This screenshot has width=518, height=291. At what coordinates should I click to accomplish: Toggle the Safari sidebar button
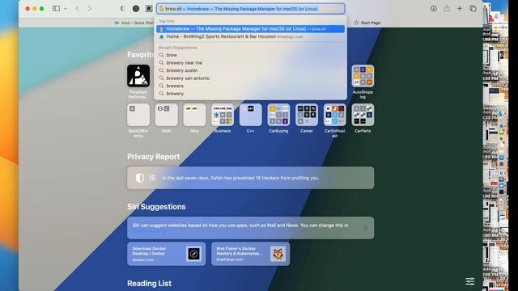click(56, 9)
